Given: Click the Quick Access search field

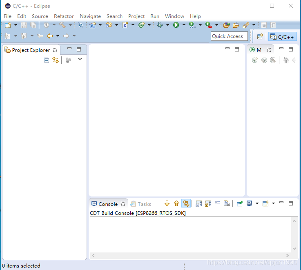Looking at the screenshot, I should [x=229, y=36].
